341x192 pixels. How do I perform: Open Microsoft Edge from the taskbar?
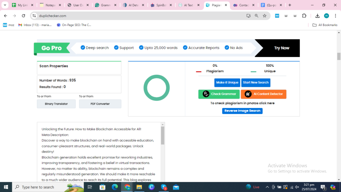pos(115,187)
